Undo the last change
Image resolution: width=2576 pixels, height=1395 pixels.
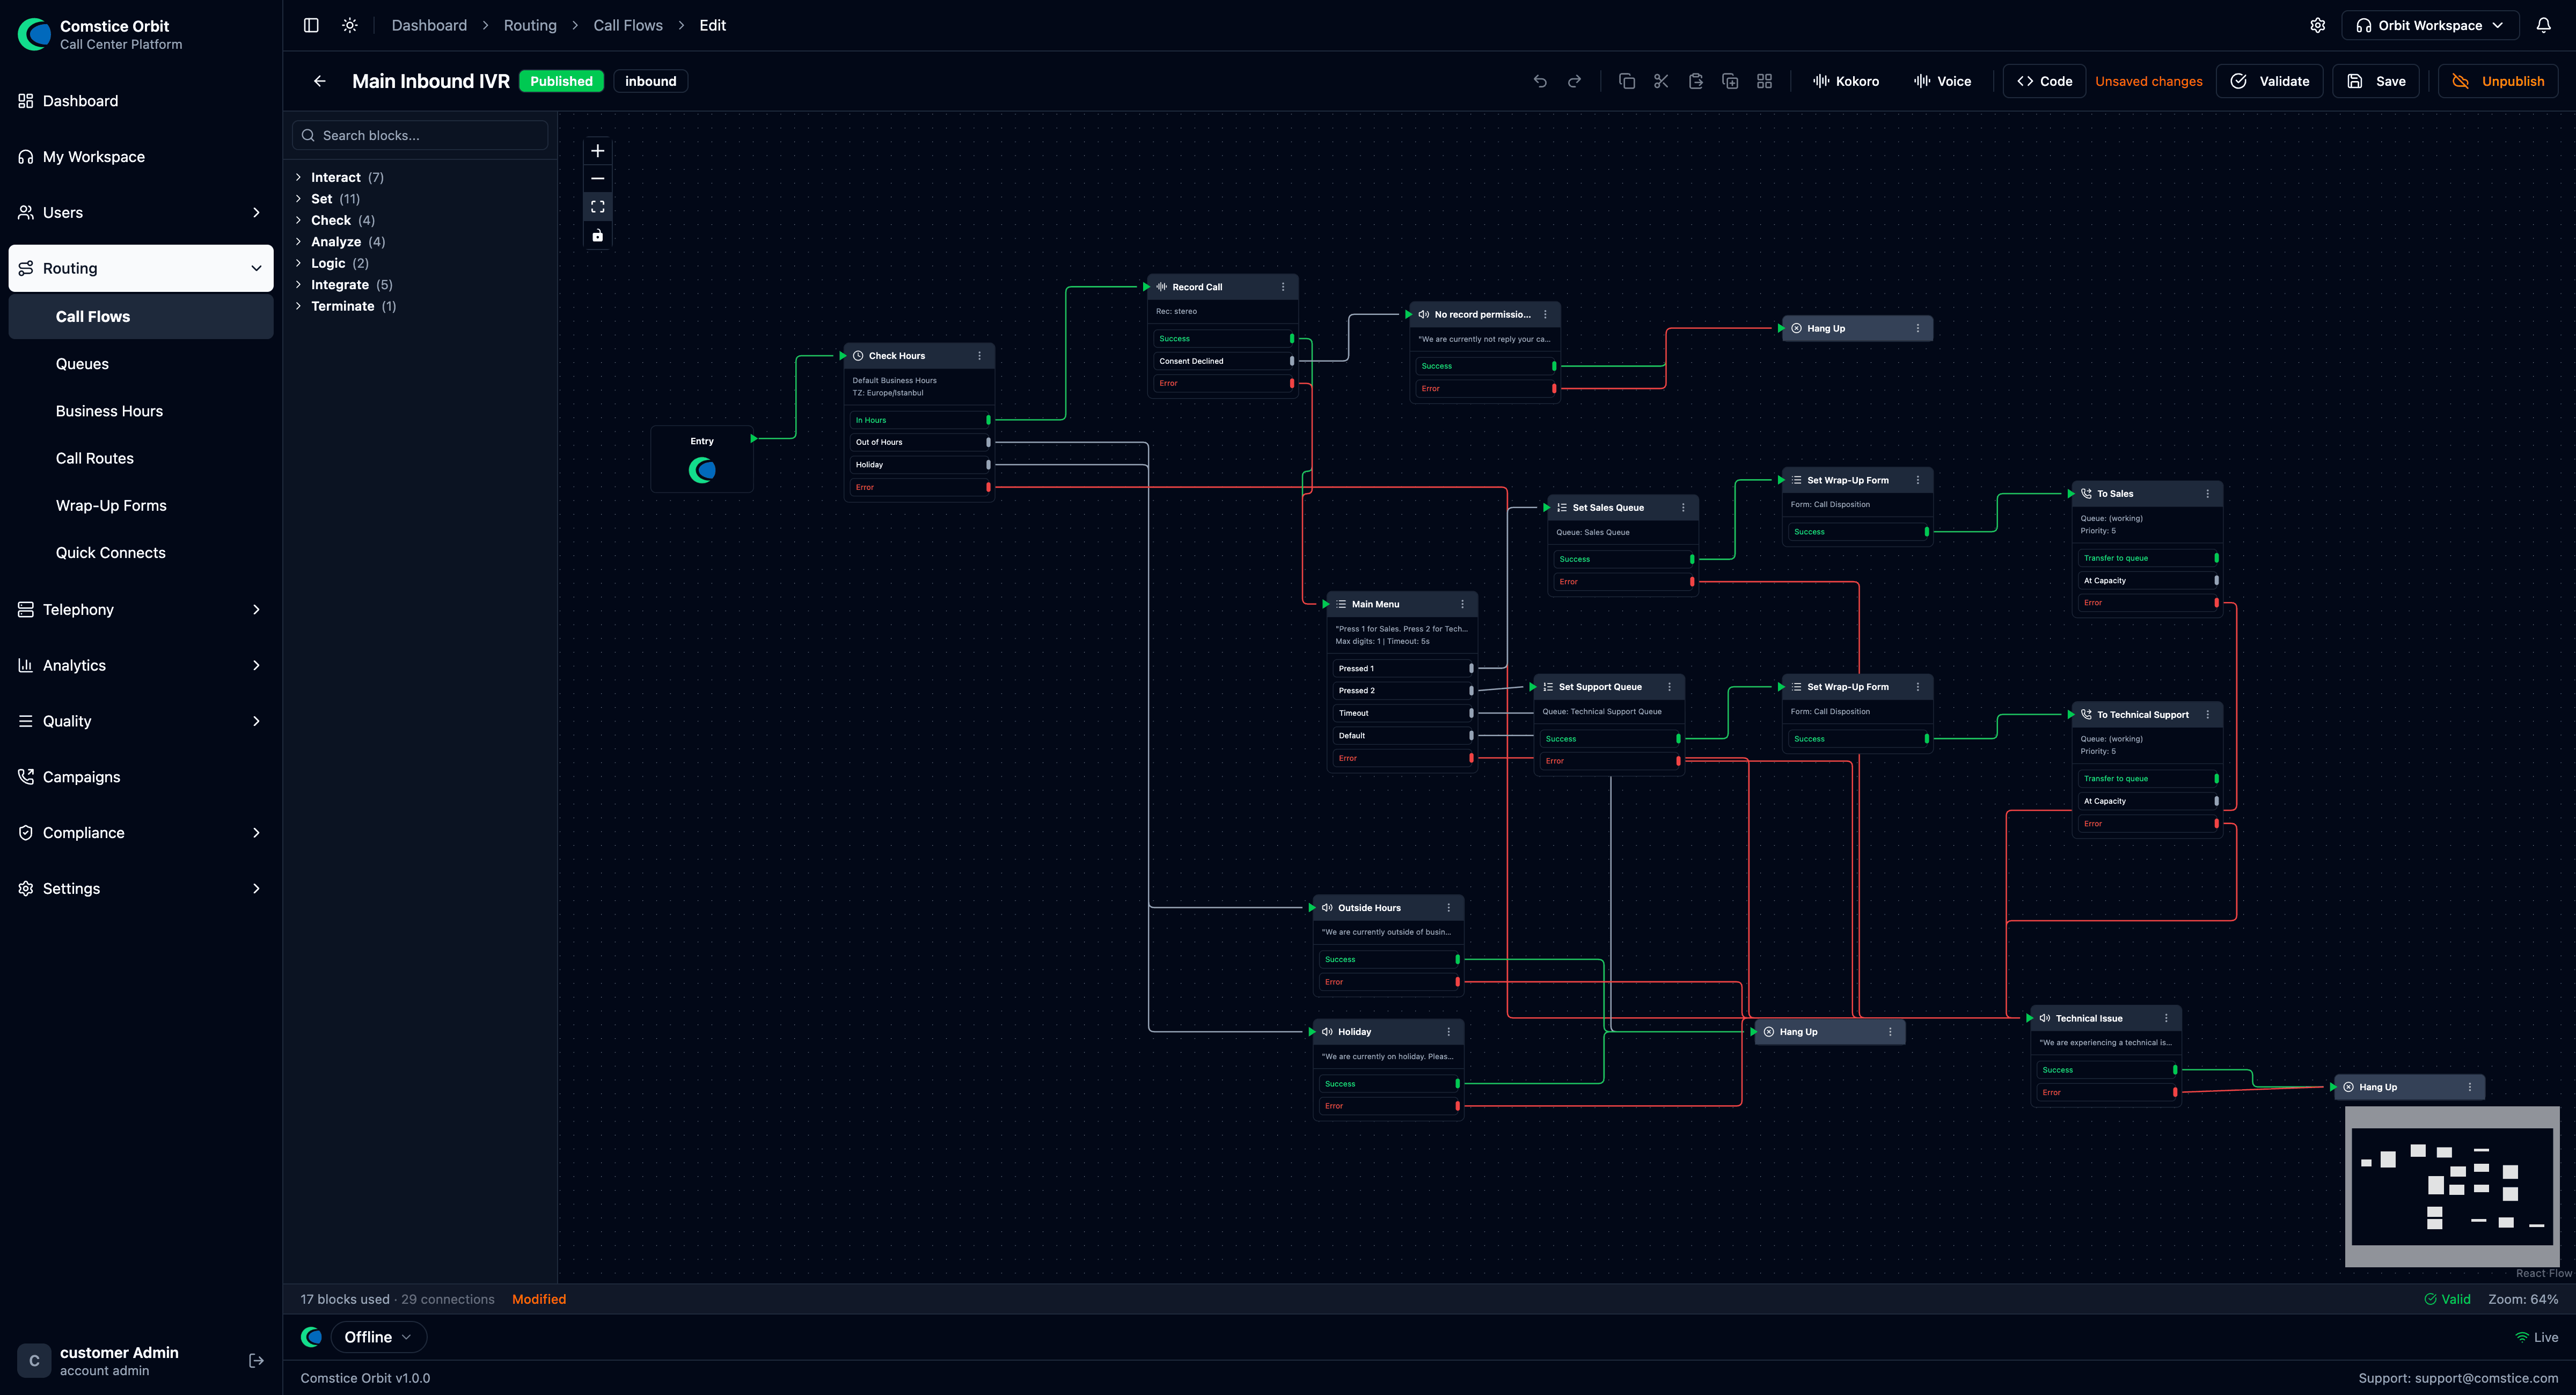coord(1540,81)
